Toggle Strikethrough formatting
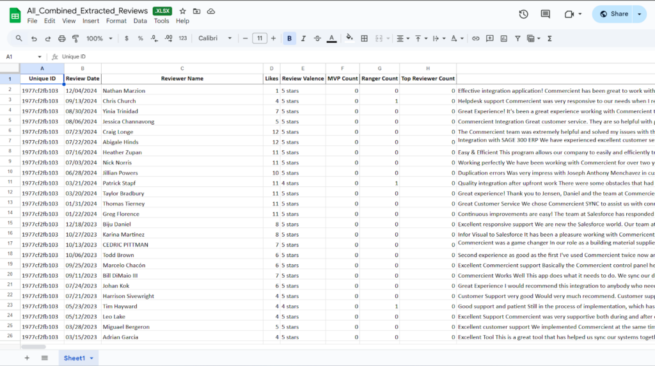Screen dimensions: 655x366 (x=318, y=38)
